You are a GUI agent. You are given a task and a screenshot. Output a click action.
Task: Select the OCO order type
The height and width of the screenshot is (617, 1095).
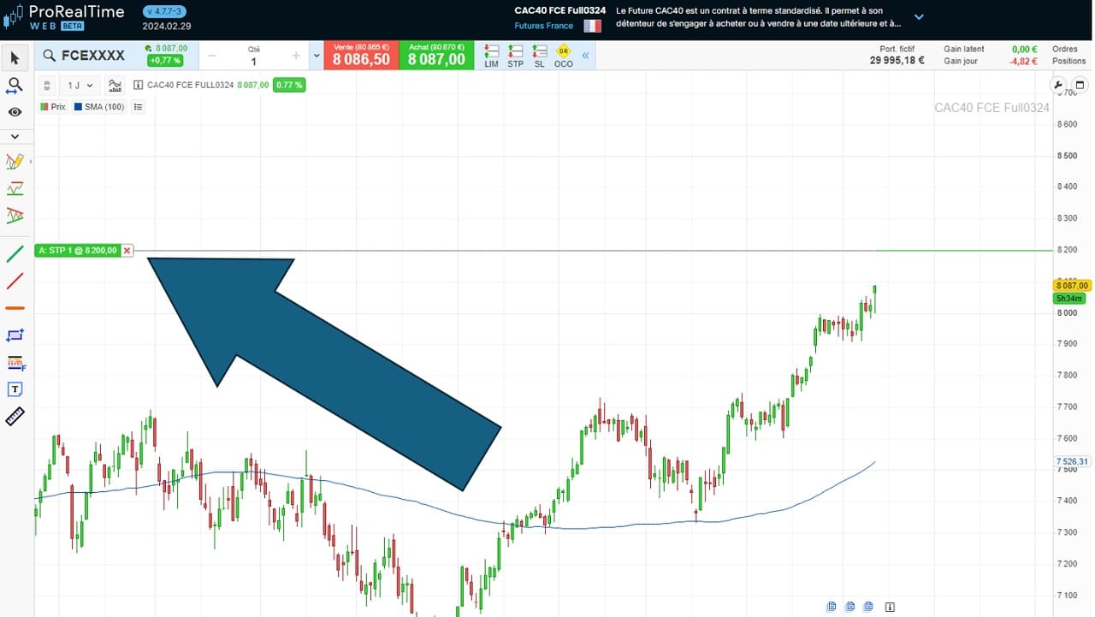[563, 56]
